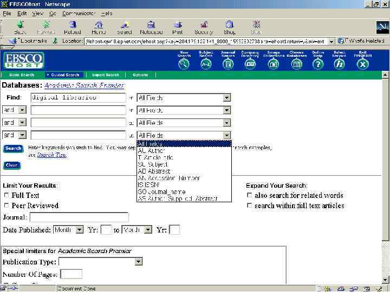Viewport: 390px width, 292px height.
Task: Check also search for related words
Action: click(249, 195)
